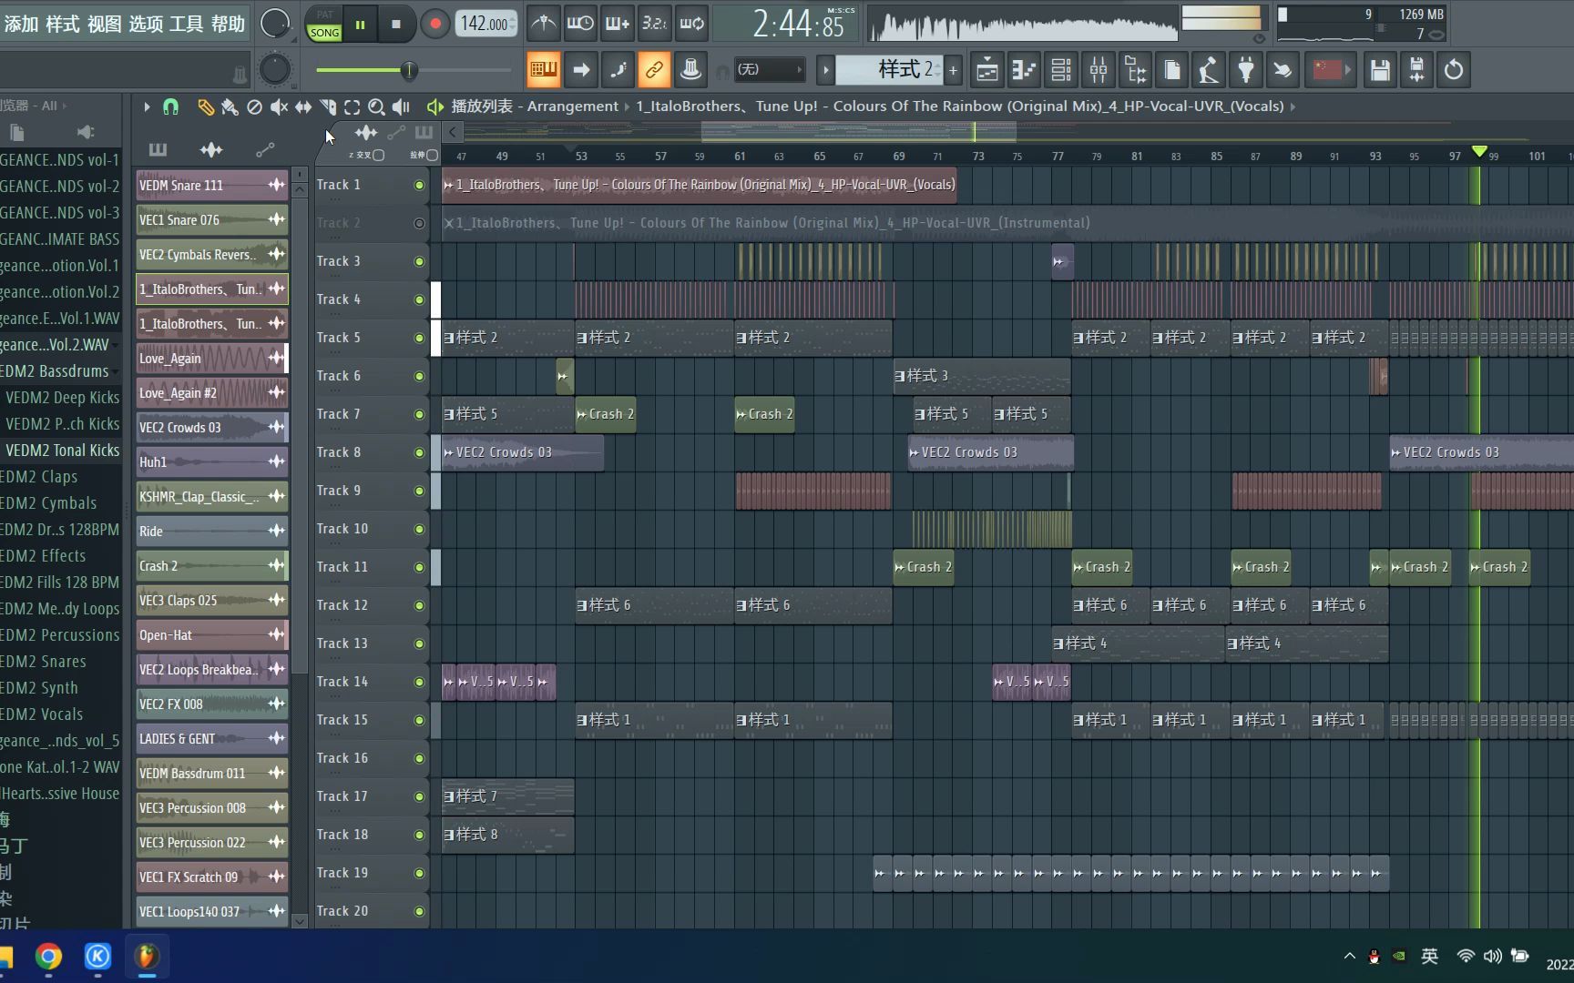Mute Track 14 using its green dot
1574x983 pixels.
point(419,682)
